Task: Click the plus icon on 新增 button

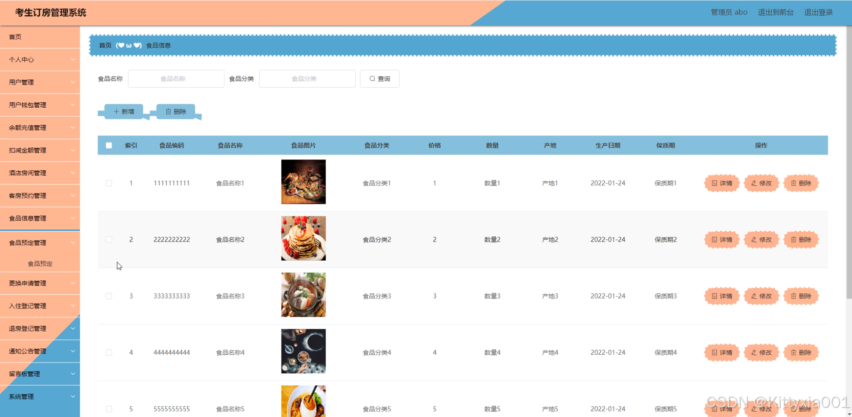Action: (116, 111)
